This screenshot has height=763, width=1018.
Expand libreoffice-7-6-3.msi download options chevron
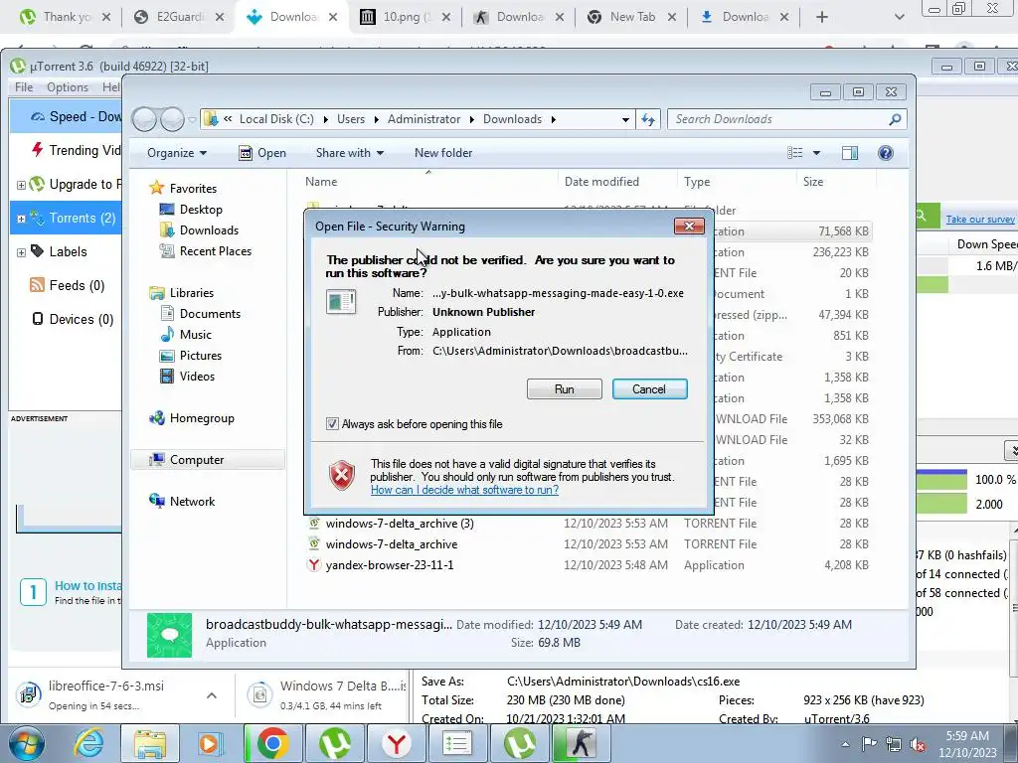[212, 695]
